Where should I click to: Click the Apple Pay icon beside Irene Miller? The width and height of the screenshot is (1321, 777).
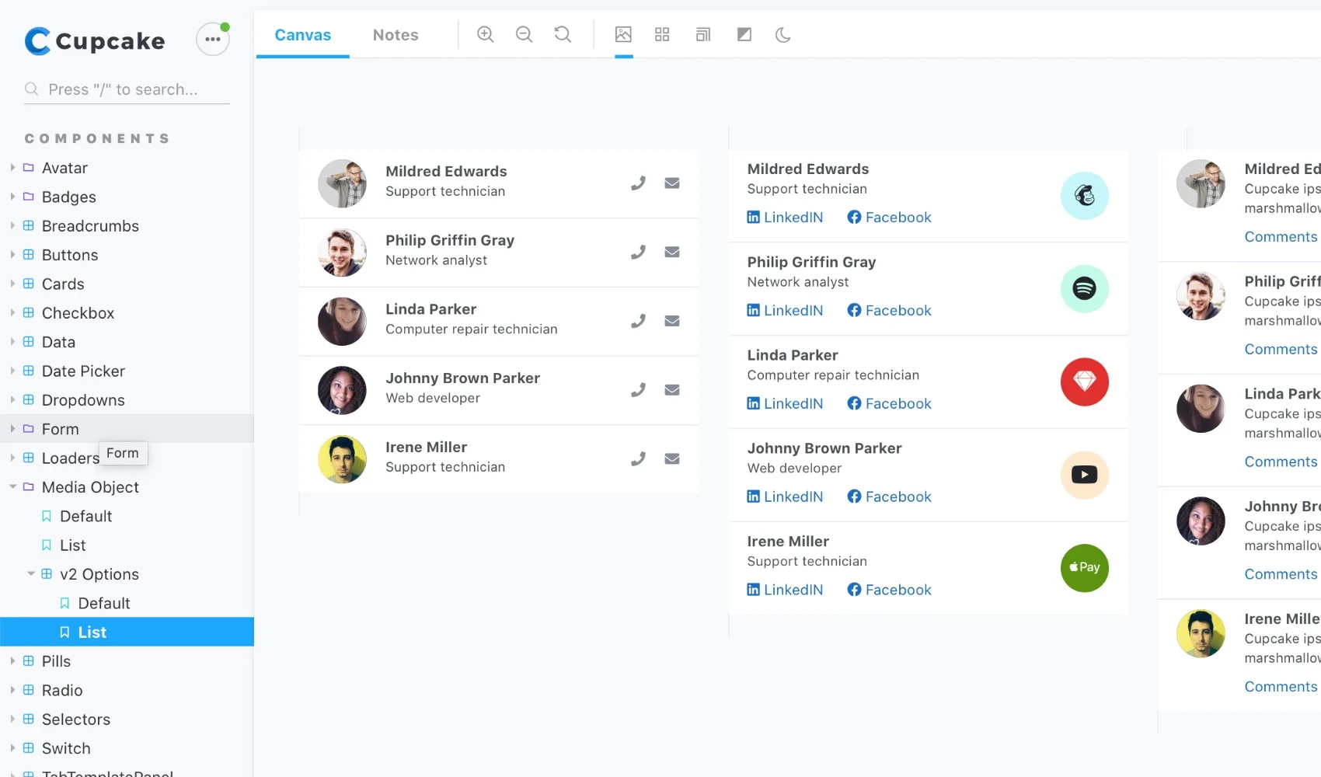1084,568
